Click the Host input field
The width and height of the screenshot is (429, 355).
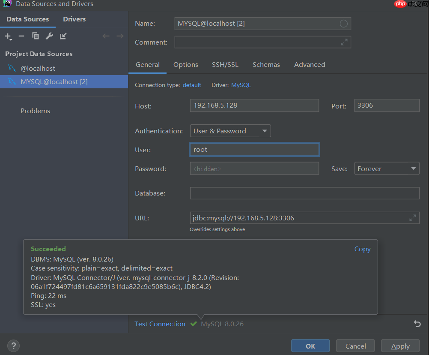pos(254,105)
